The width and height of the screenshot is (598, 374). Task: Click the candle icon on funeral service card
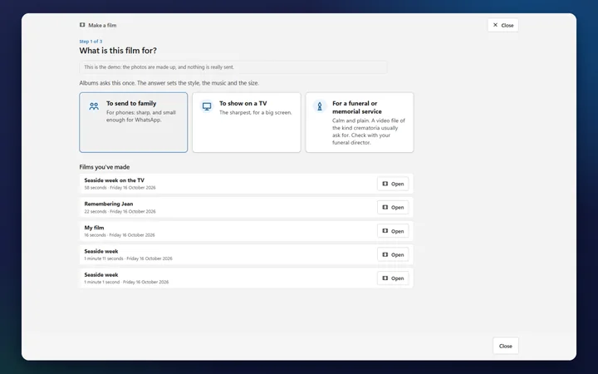pos(320,106)
